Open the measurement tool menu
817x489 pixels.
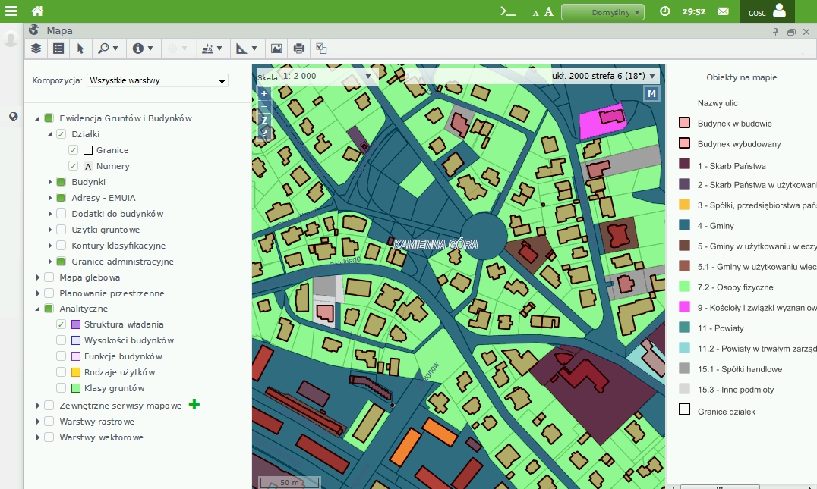pyautogui.click(x=246, y=49)
